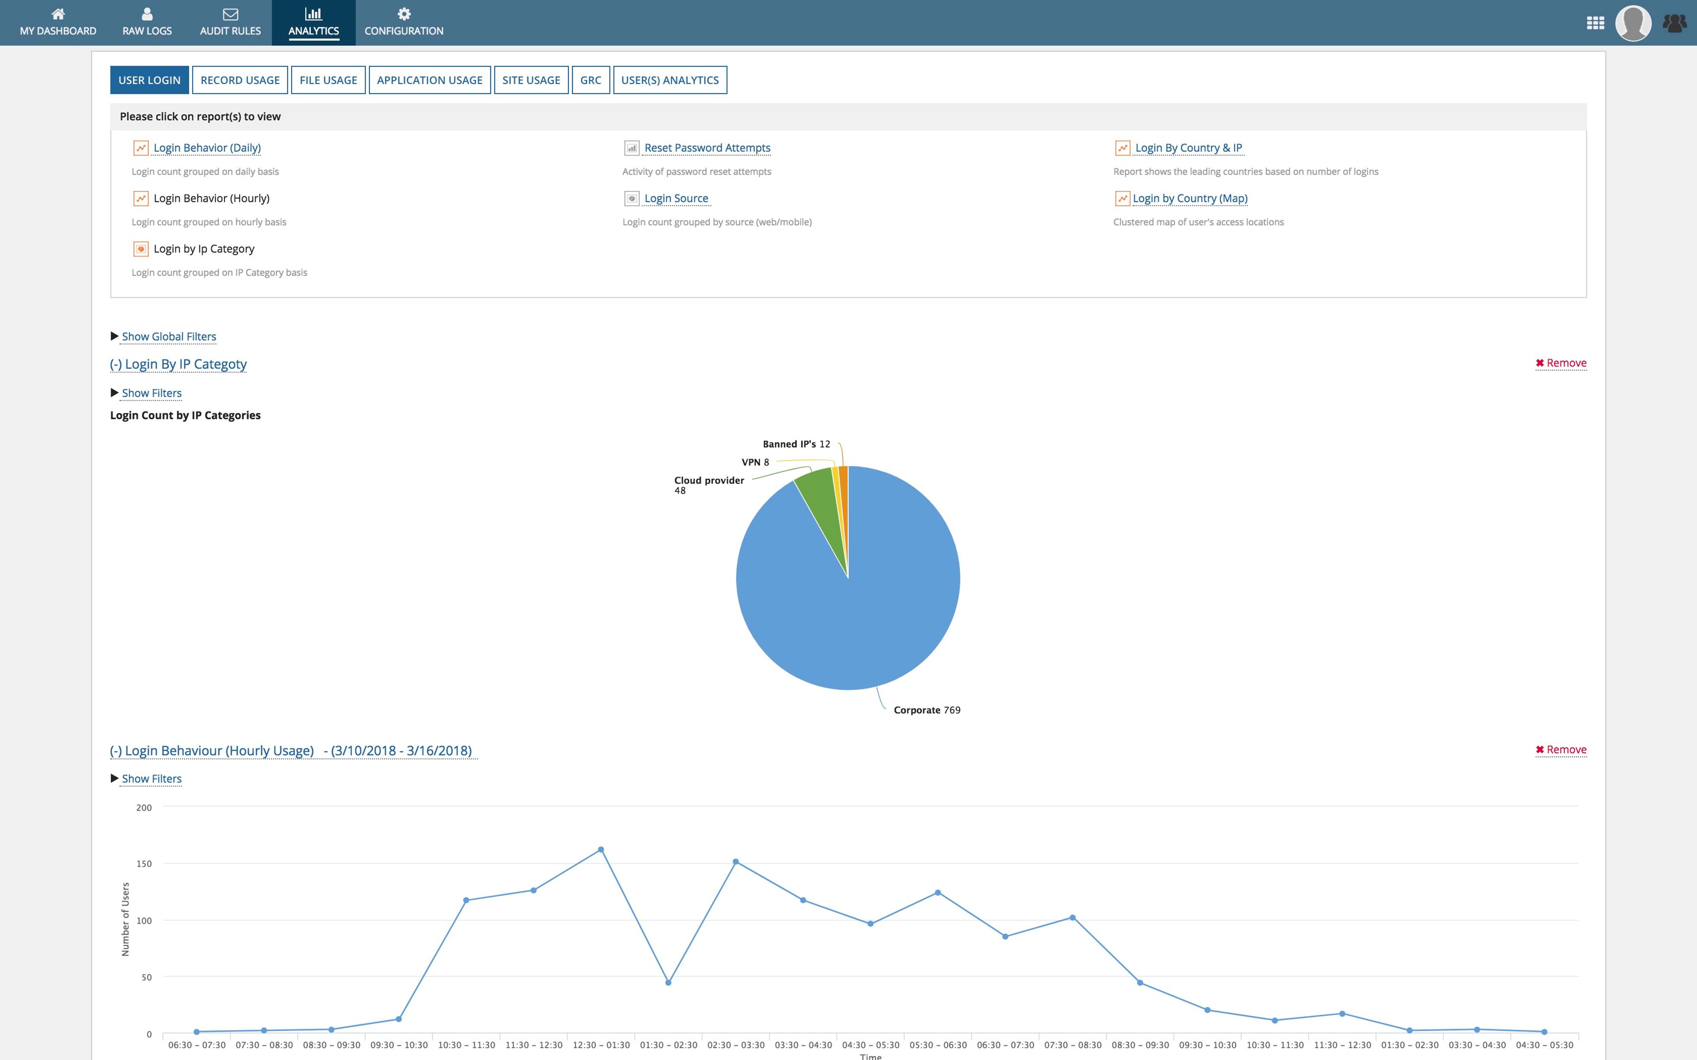Select the User Login tab
Screen dimensions: 1697x1060
[149, 80]
